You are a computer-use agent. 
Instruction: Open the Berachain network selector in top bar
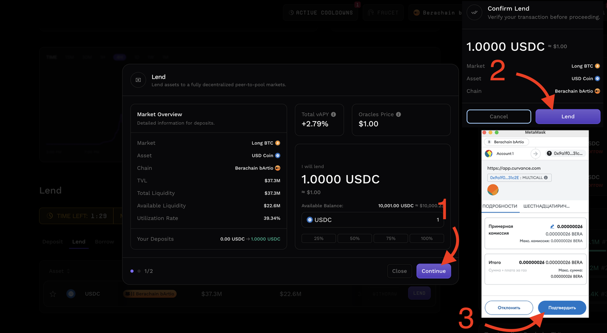[x=435, y=12]
